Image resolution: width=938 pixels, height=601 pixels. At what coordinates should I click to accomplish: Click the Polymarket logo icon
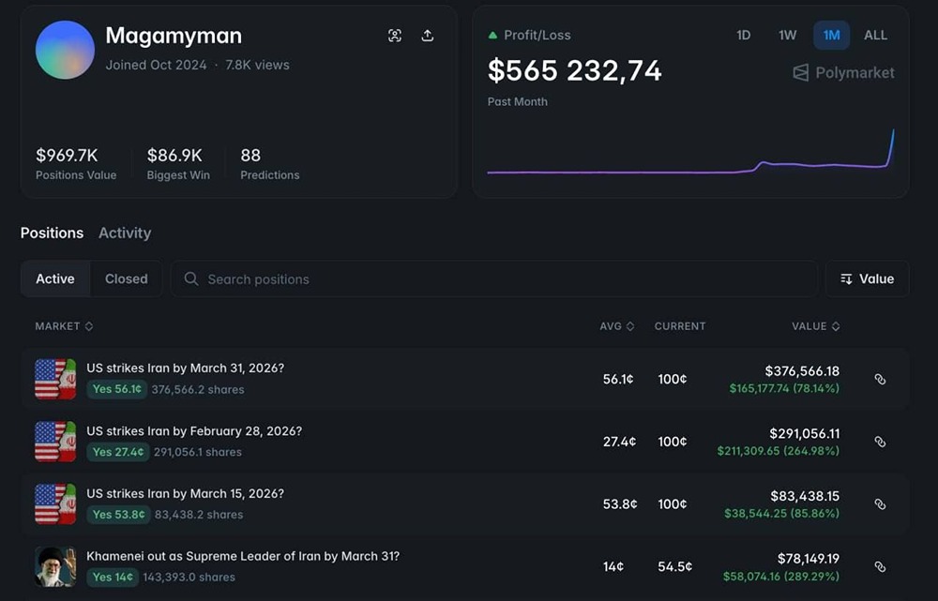798,72
